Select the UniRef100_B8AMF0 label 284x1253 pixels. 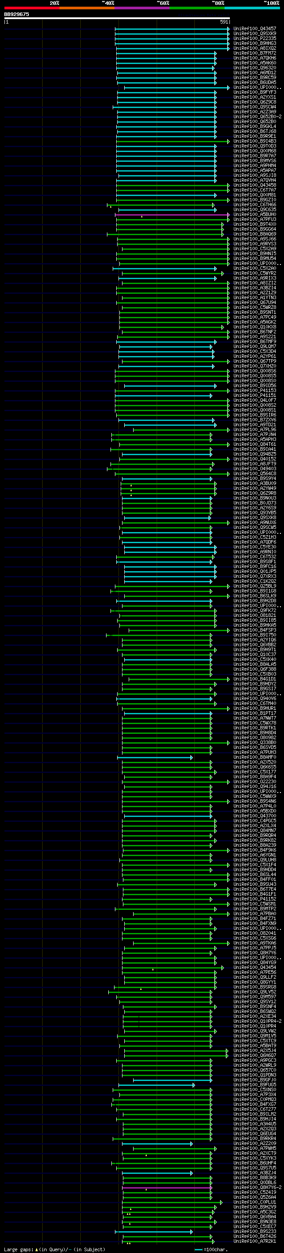(x=255, y=757)
